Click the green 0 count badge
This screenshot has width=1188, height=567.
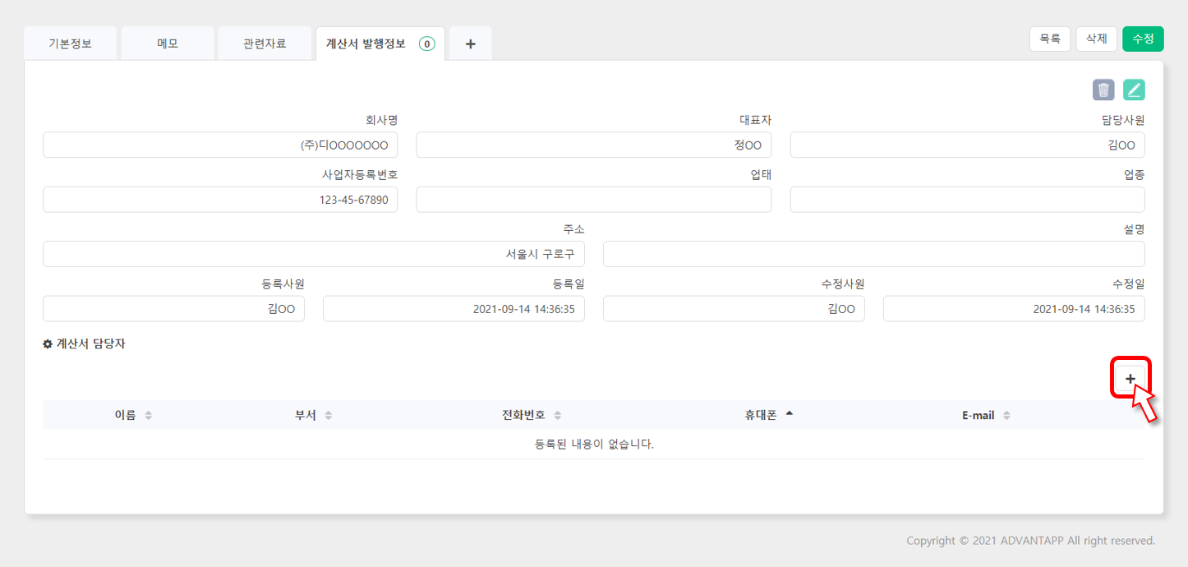[427, 44]
